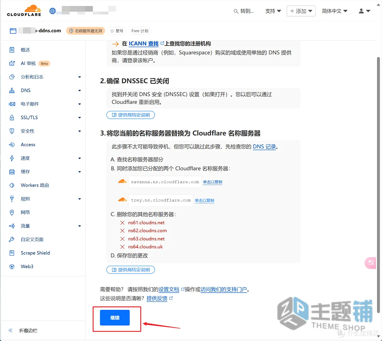Click the 缓存 storage icon

coord(12,172)
